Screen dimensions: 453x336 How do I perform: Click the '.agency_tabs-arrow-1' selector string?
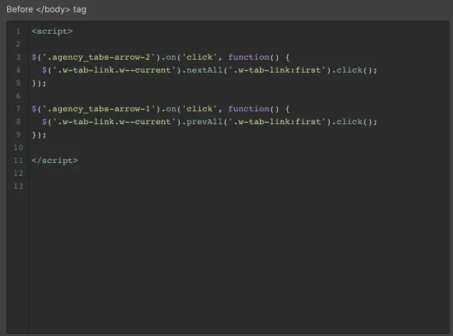[x=99, y=109]
